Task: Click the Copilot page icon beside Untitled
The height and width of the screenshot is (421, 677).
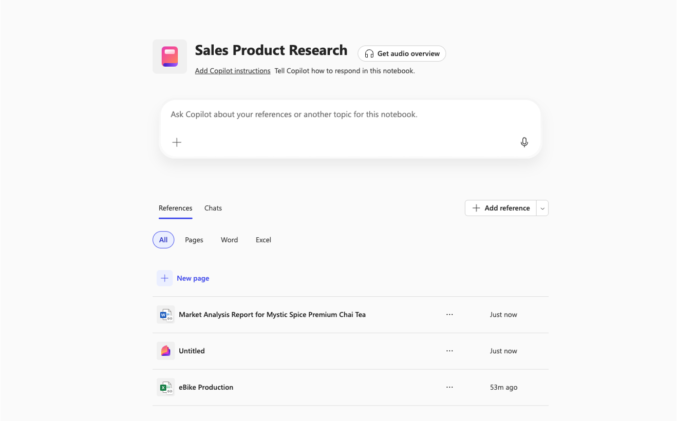Action: click(165, 351)
